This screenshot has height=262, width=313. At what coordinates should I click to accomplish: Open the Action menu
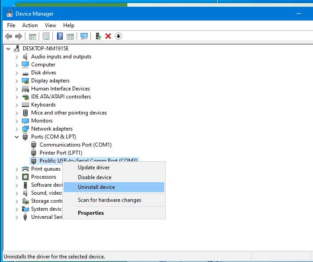(30, 25)
